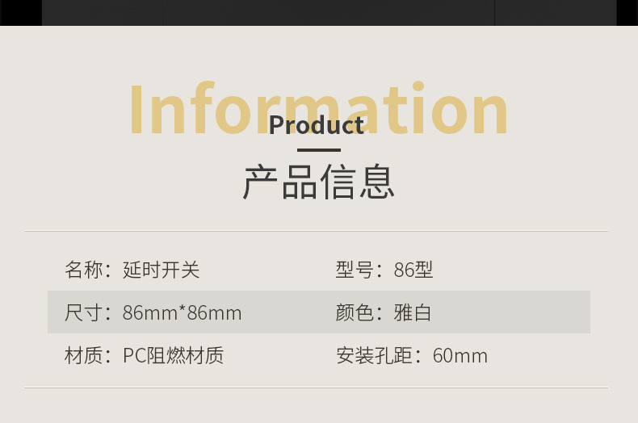Select the 60mm hole spacing value
This screenshot has width=638, height=423.
(460, 355)
